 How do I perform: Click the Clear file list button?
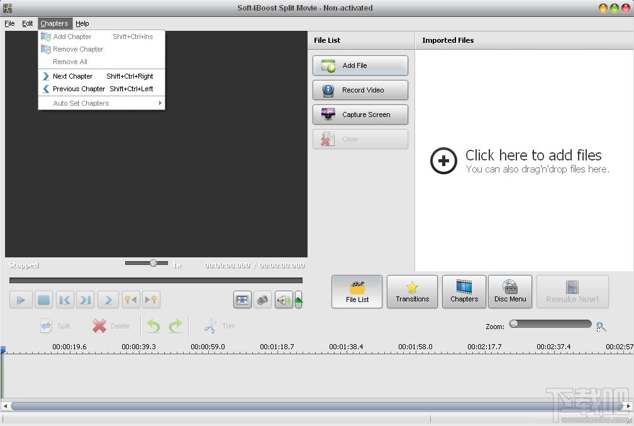tap(360, 139)
